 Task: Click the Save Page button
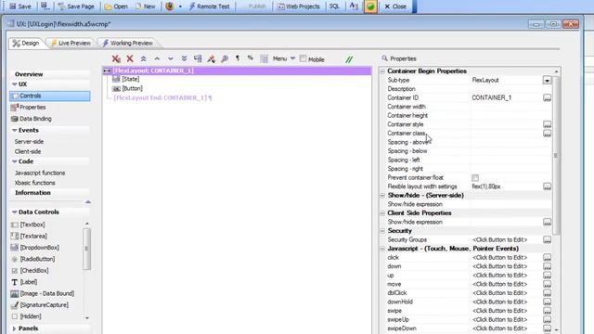[76, 6]
